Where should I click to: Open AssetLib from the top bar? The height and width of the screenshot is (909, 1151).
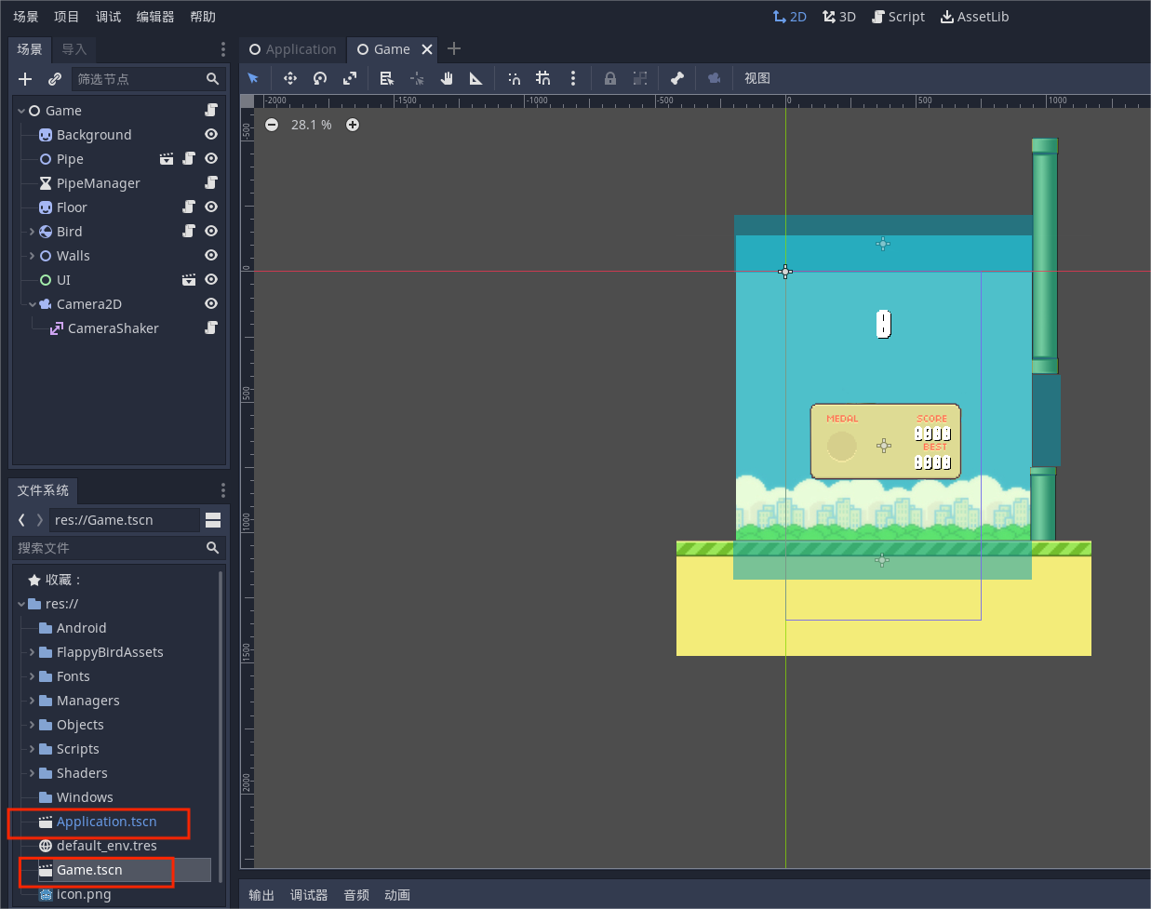click(974, 17)
